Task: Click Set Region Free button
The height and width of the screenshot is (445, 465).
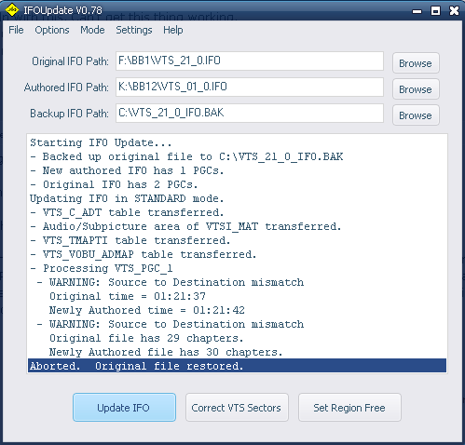Action: click(x=349, y=408)
